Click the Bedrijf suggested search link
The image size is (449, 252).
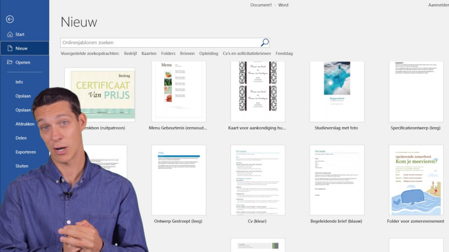[x=130, y=54]
